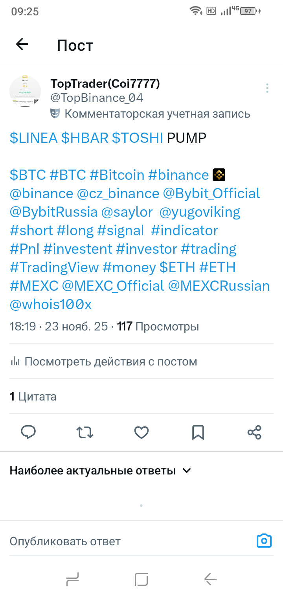Open TopTrader profile avatar
Screen dimensions: 283x598
pyautogui.click(x=25, y=91)
